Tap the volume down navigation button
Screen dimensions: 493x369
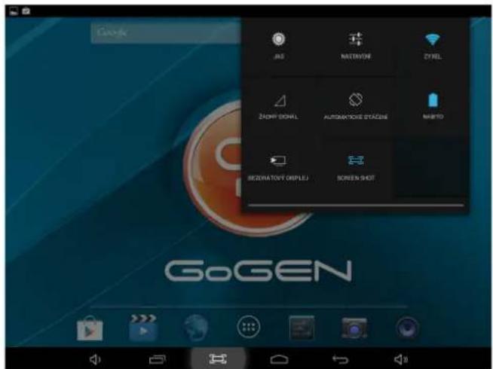[95, 359]
